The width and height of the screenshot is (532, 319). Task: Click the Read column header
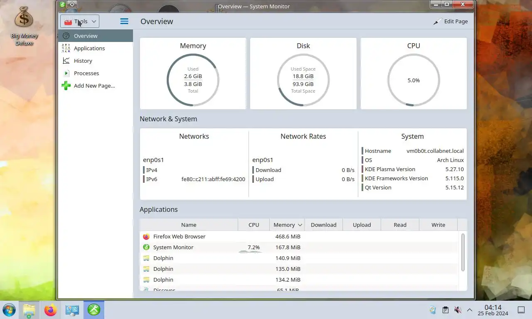coord(400,225)
